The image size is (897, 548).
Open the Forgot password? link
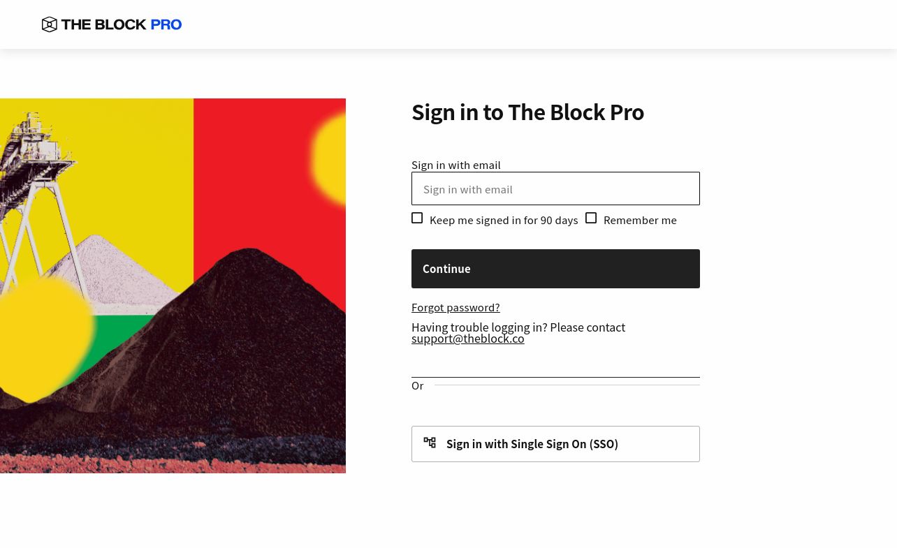pyautogui.click(x=455, y=307)
